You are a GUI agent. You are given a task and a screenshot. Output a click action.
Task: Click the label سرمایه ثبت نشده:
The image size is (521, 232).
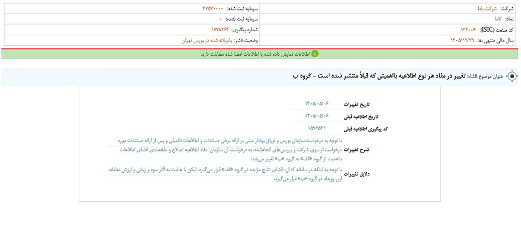(241, 20)
